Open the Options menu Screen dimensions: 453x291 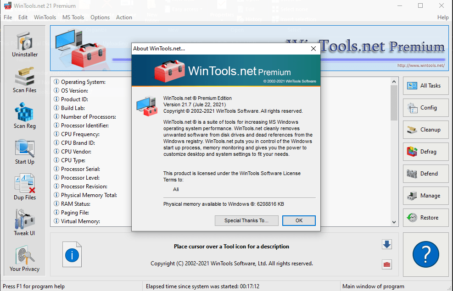tap(100, 17)
